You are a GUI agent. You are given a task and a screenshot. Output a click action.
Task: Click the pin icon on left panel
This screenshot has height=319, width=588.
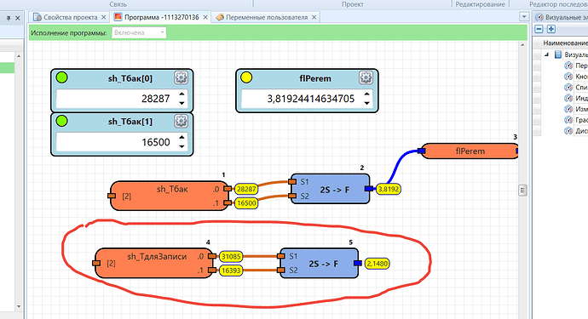click(x=9, y=18)
